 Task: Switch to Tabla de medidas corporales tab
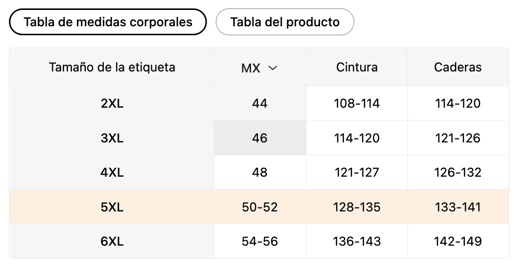[x=108, y=22]
